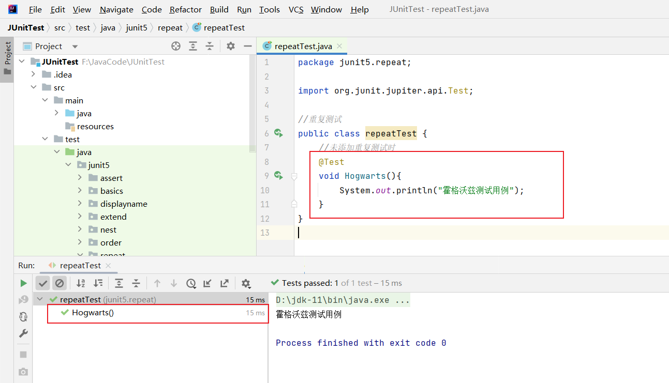Viewport: 669px width, 383px height.
Task: Expand the .idea folder
Action: click(34, 74)
